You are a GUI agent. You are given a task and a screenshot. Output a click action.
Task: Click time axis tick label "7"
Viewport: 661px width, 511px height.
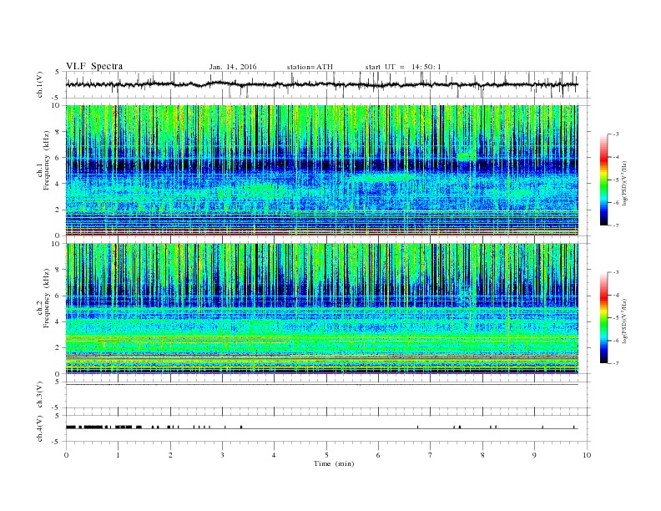pyautogui.click(x=431, y=455)
